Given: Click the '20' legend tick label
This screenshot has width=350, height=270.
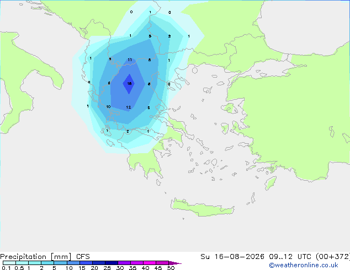Looking at the screenshot, I should 94,268.
